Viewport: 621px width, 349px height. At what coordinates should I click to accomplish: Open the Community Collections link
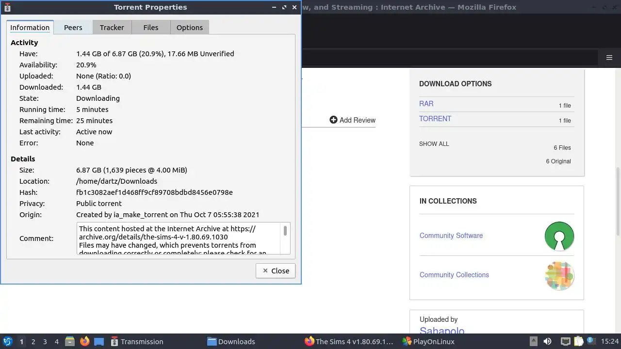[454, 275]
